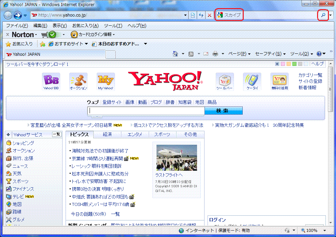Click the ファイナンス chart icon in the sidebar
Screen dimensions: 336x237
(9, 189)
